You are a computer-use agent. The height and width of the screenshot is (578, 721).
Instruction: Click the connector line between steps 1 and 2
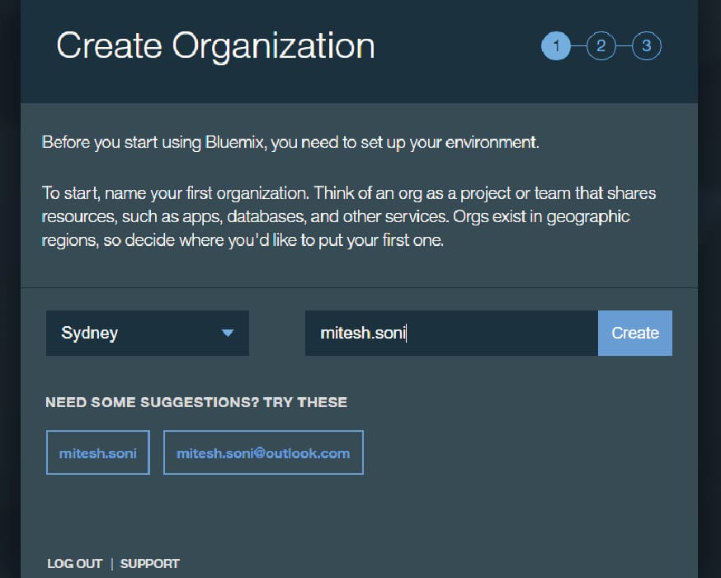click(x=578, y=45)
